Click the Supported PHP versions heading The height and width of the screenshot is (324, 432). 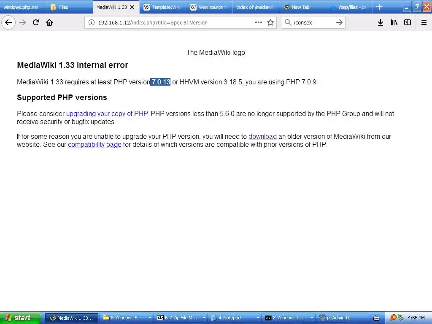(x=62, y=97)
